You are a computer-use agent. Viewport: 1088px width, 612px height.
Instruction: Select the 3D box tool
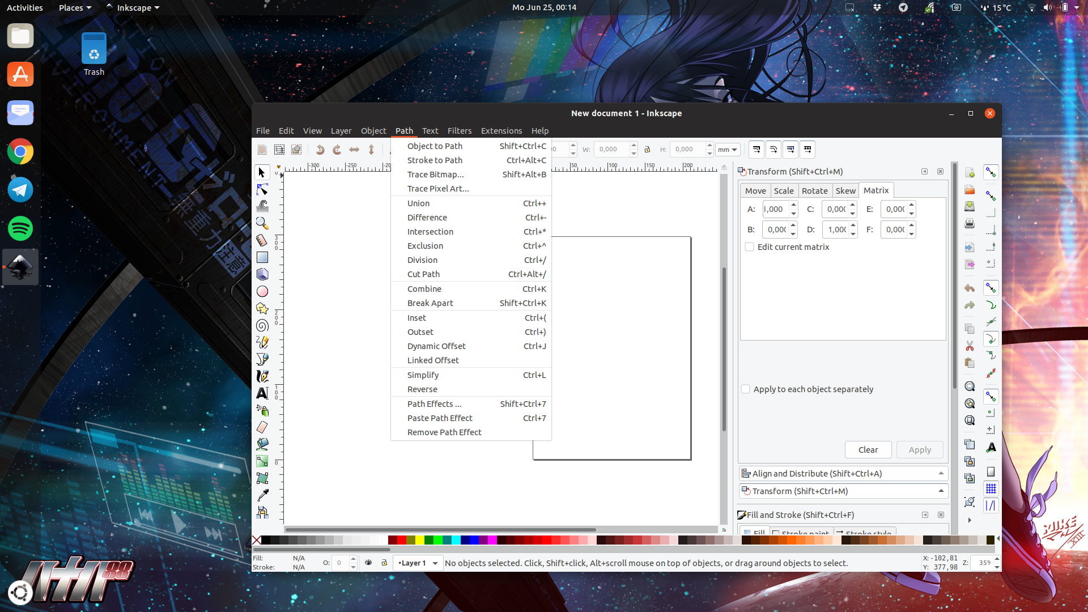click(262, 274)
